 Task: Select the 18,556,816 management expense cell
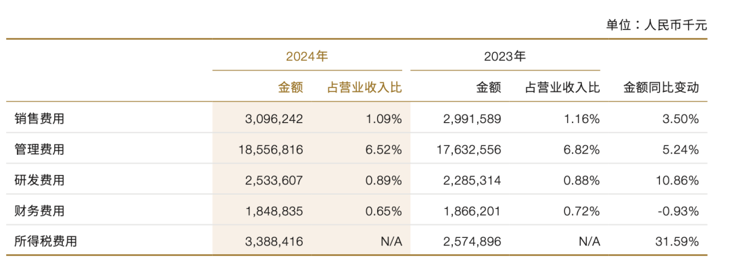point(271,149)
